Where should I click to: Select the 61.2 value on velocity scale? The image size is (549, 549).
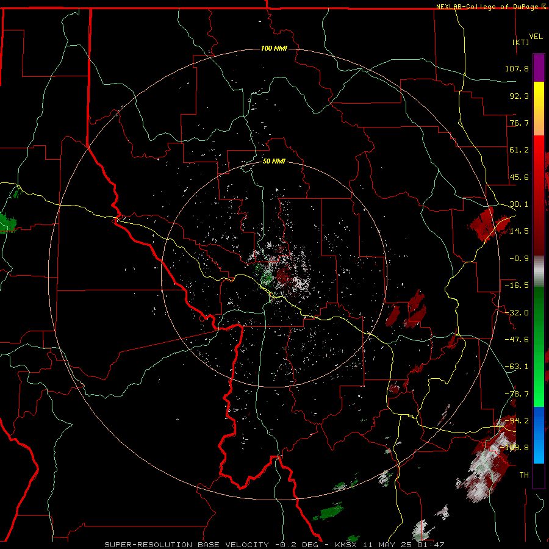coord(519,150)
